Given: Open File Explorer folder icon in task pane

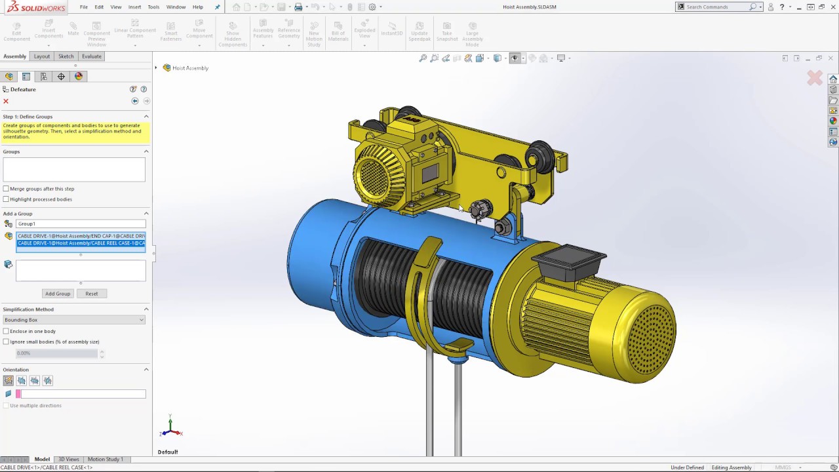Looking at the screenshot, I should [x=833, y=100].
